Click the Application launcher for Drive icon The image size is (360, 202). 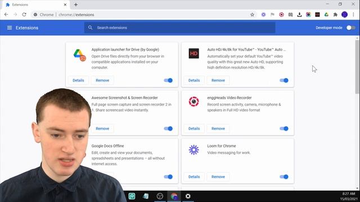(79, 55)
